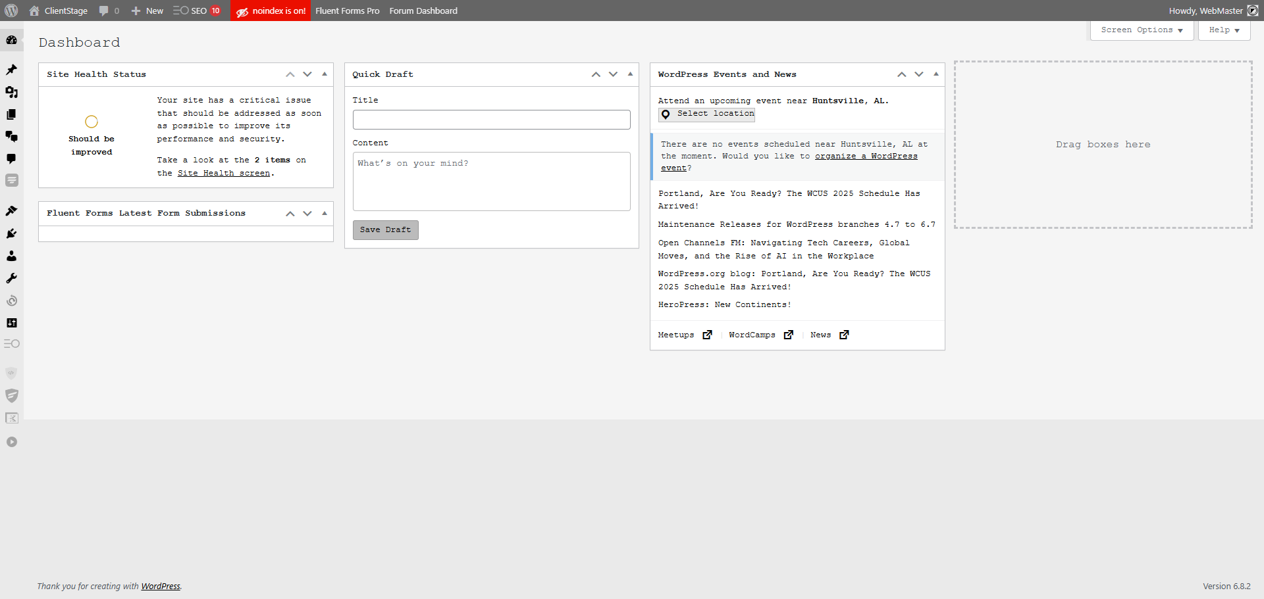This screenshot has width=1264, height=599.
Task: Open Users sidebar icon
Action: coord(12,256)
